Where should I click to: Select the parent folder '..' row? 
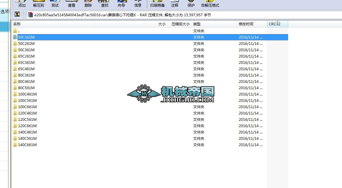pos(150,31)
